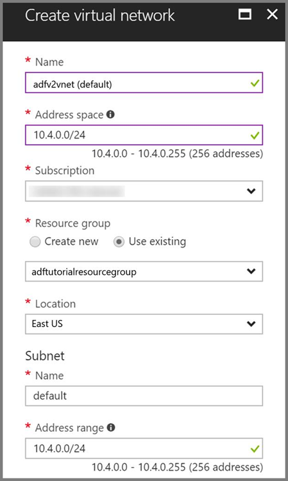The width and height of the screenshot is (288, 481).
Task: Click the Create new label text
Action: tap(71, 241)
